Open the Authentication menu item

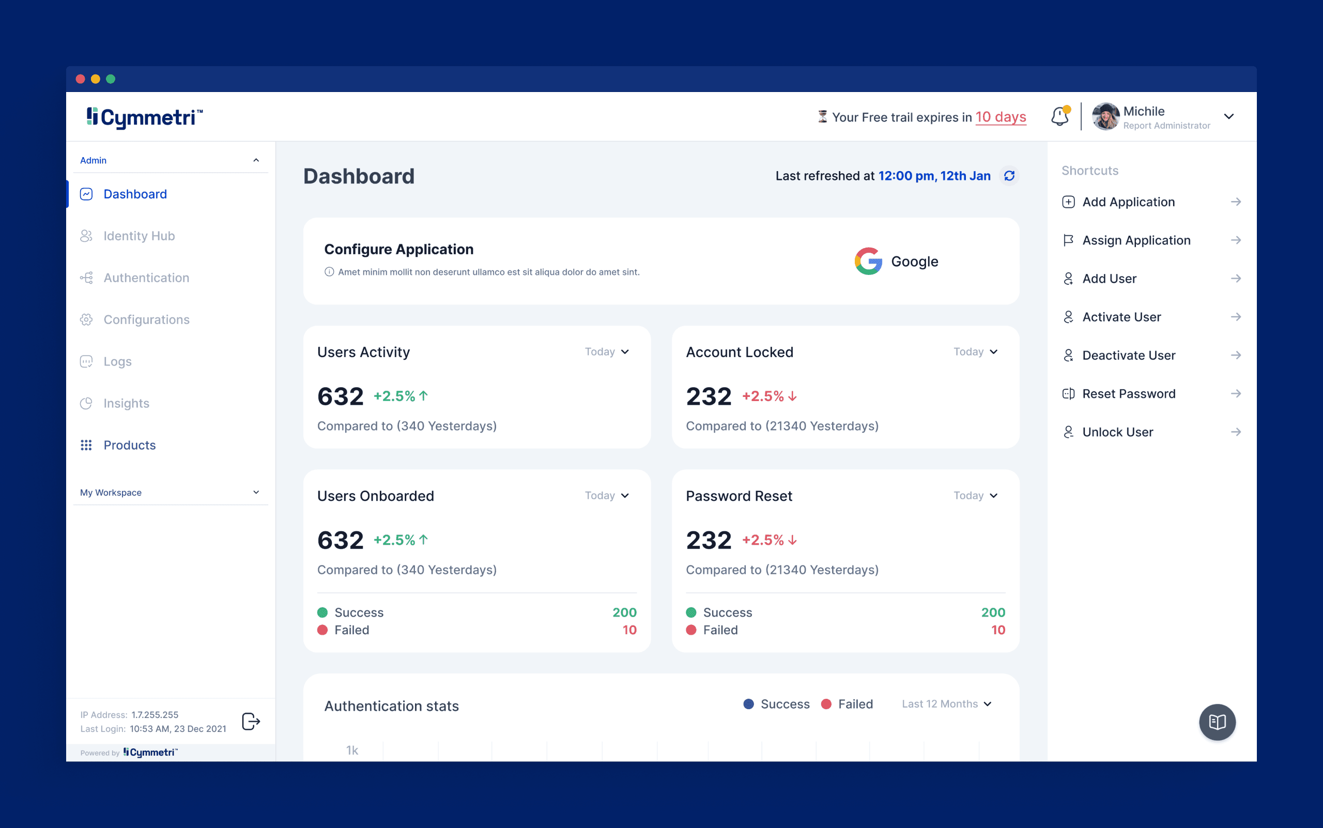tap(146, 278)
